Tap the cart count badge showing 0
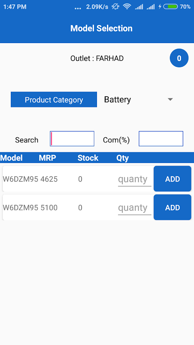The width and height of the screenshot is (194, 345). (x=179, y=58)
